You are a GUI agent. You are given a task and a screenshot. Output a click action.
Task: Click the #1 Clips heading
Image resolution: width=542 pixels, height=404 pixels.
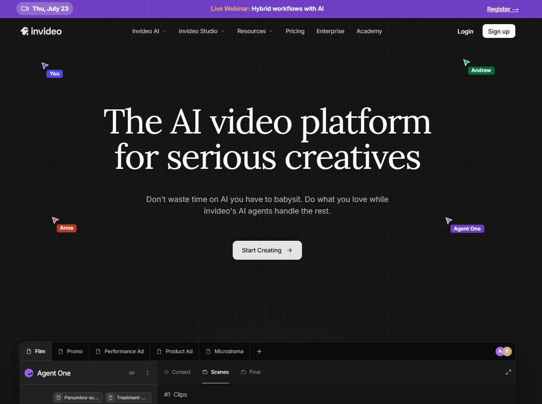tap(176, 395)
